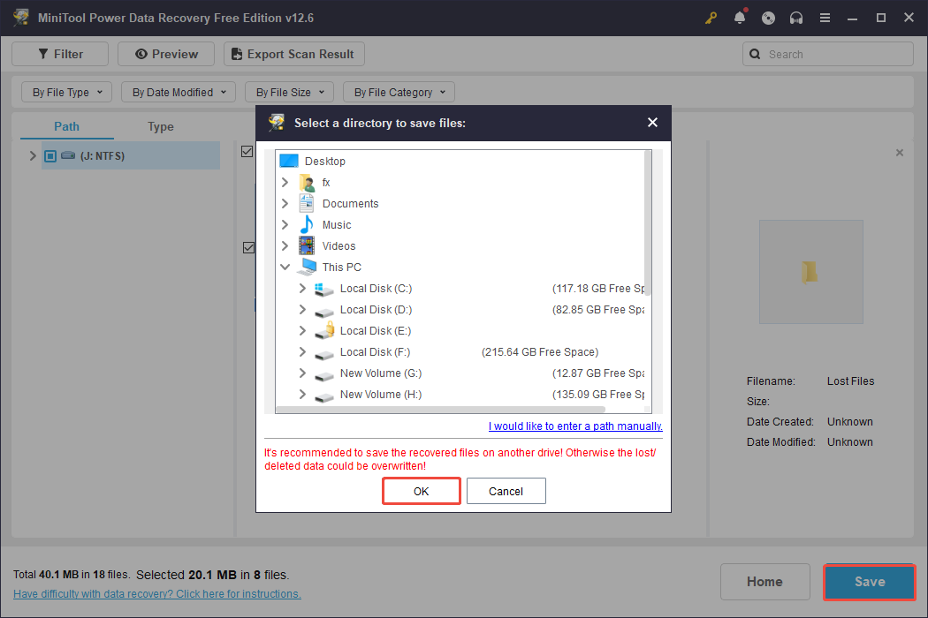Image resolution: width=928 pixels, height=618 pixels.
Task: Open support via the headset icon
Action: [x=796, y=18]
